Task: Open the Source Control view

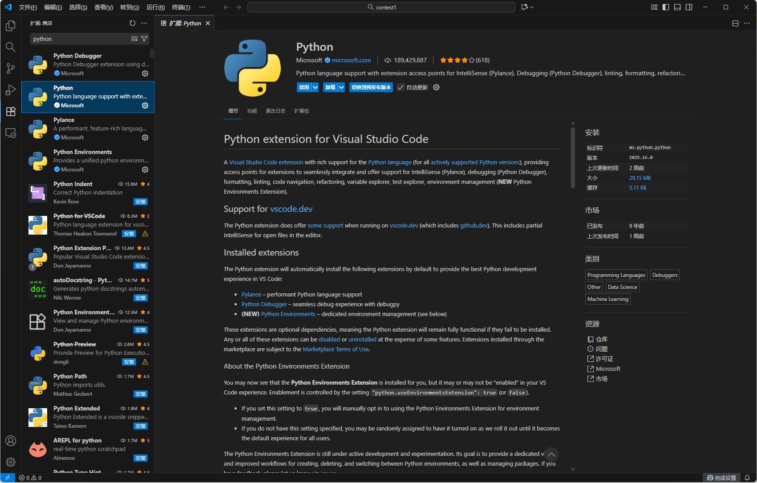Action: [x=11, y=68]
